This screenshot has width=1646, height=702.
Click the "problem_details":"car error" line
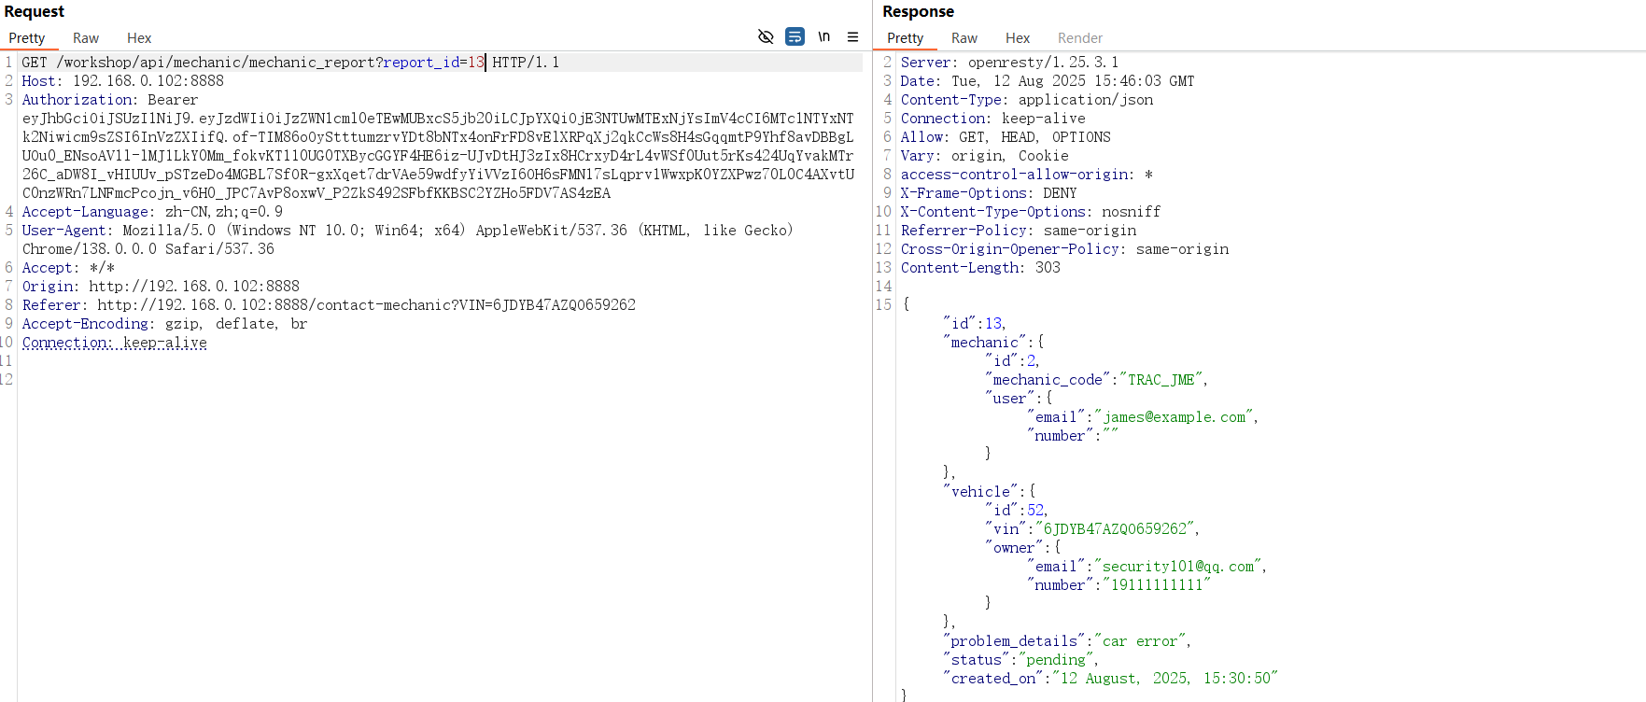tap(1066, 641)
